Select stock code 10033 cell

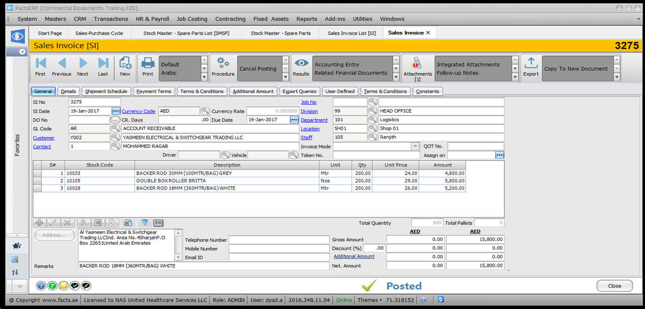(x=100, y=173)
